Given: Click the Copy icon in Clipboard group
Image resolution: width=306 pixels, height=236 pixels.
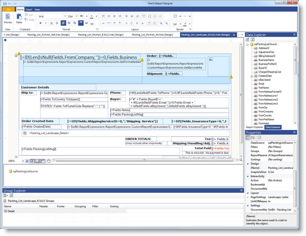Looking at the screenshot, I should pos(26,19).
